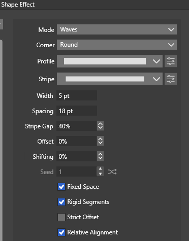
Task: Open the Stripe settings sliders icon
Action: tap(171, 79)
